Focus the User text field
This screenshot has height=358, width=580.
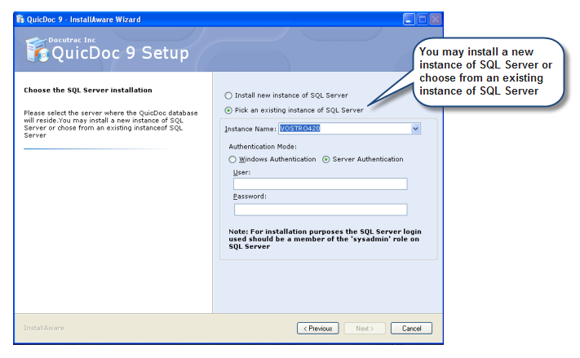tap(321, 183)
